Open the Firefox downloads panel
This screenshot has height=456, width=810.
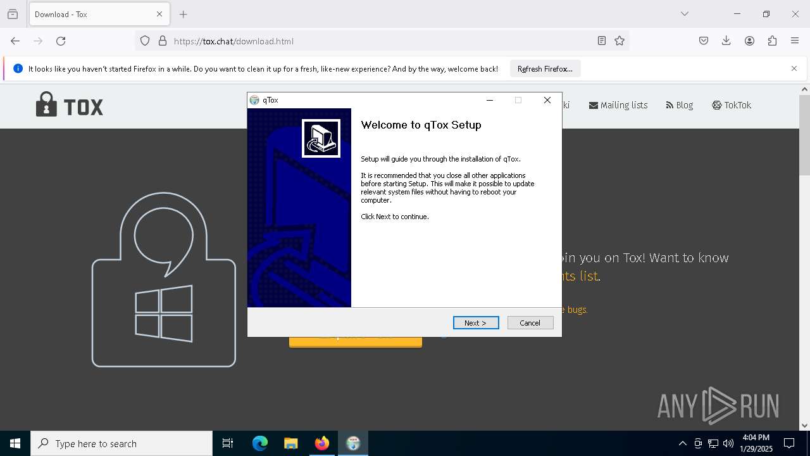(x=726, y=41)
